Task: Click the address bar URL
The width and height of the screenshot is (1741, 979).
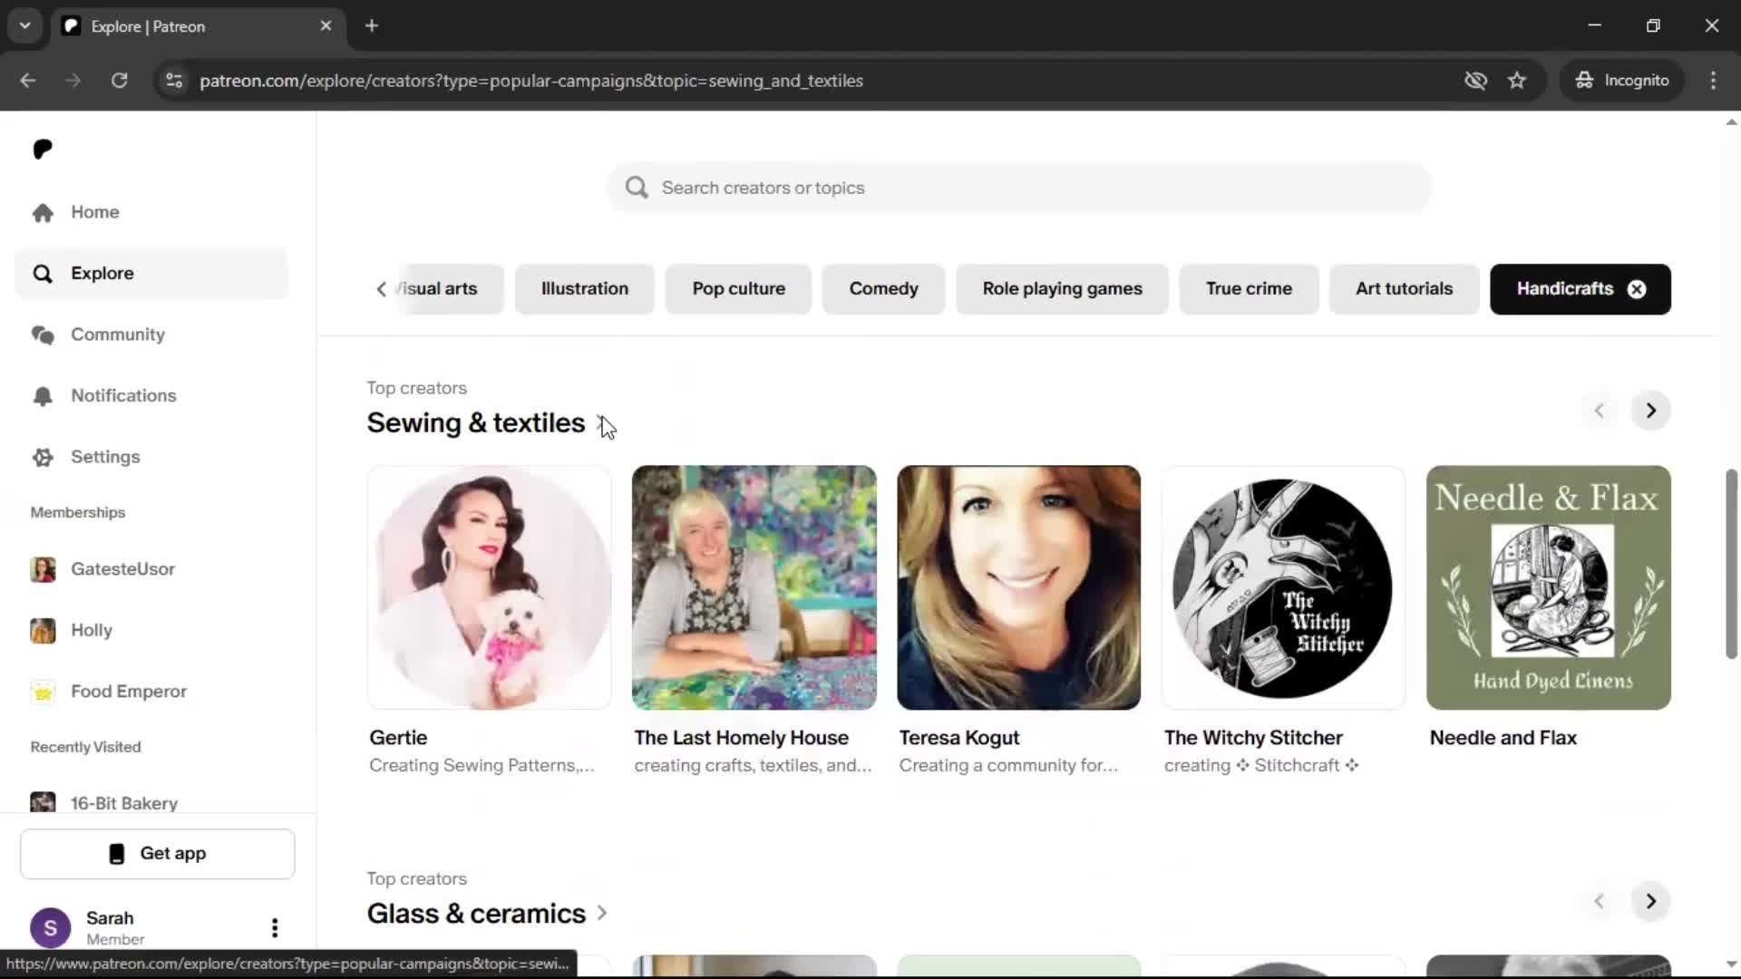Action: pyautogui.click(x=531, y=81)
